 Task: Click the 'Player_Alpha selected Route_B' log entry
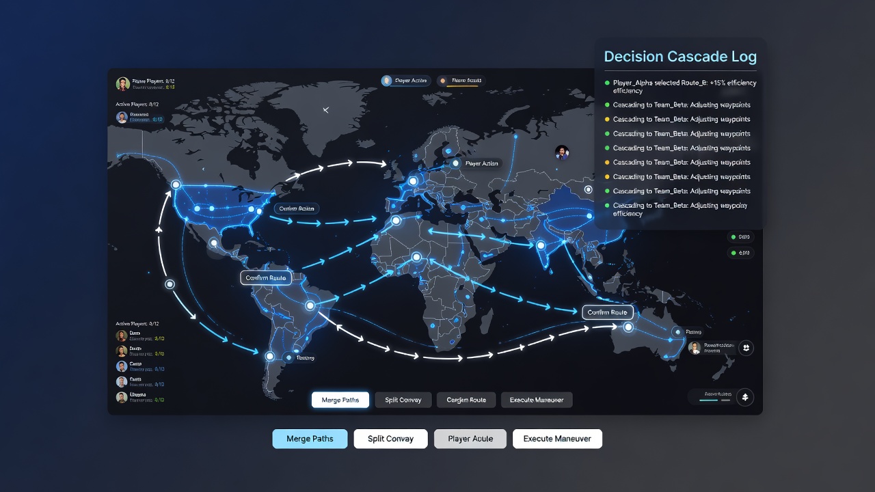(x=680, y=87)
